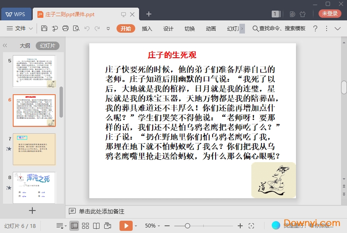Open the 插入 ribbon tab
347x233 pixels.
tap(147, 28)
